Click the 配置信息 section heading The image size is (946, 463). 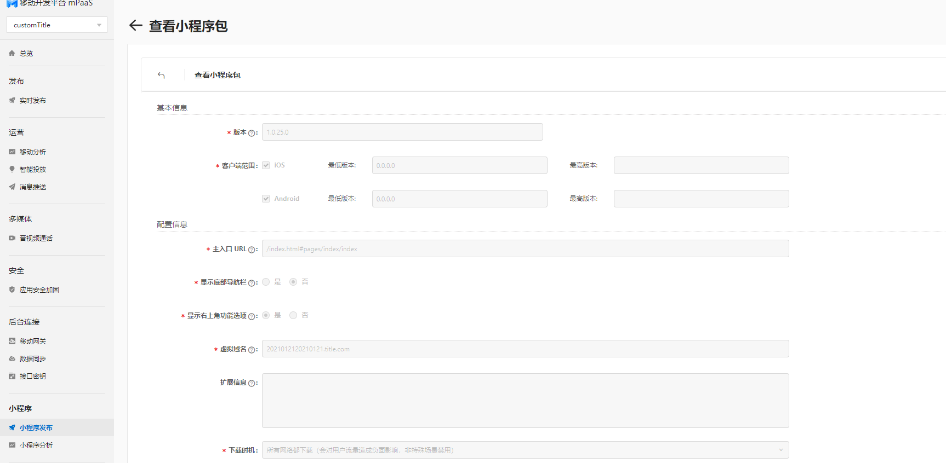(172, 224)
